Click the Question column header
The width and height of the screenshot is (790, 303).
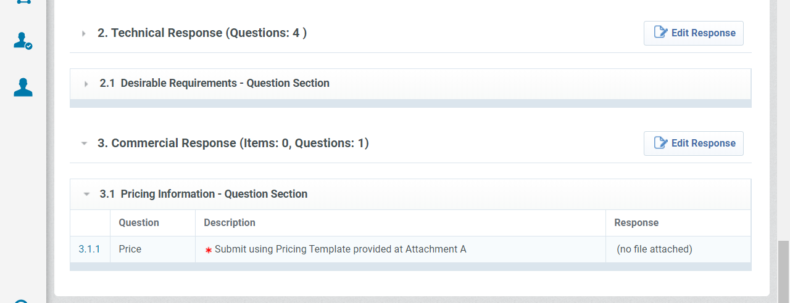(x=139, y=223)
